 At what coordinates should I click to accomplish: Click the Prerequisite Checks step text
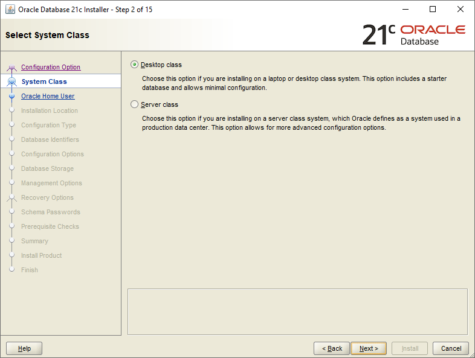tap(50, 226)
